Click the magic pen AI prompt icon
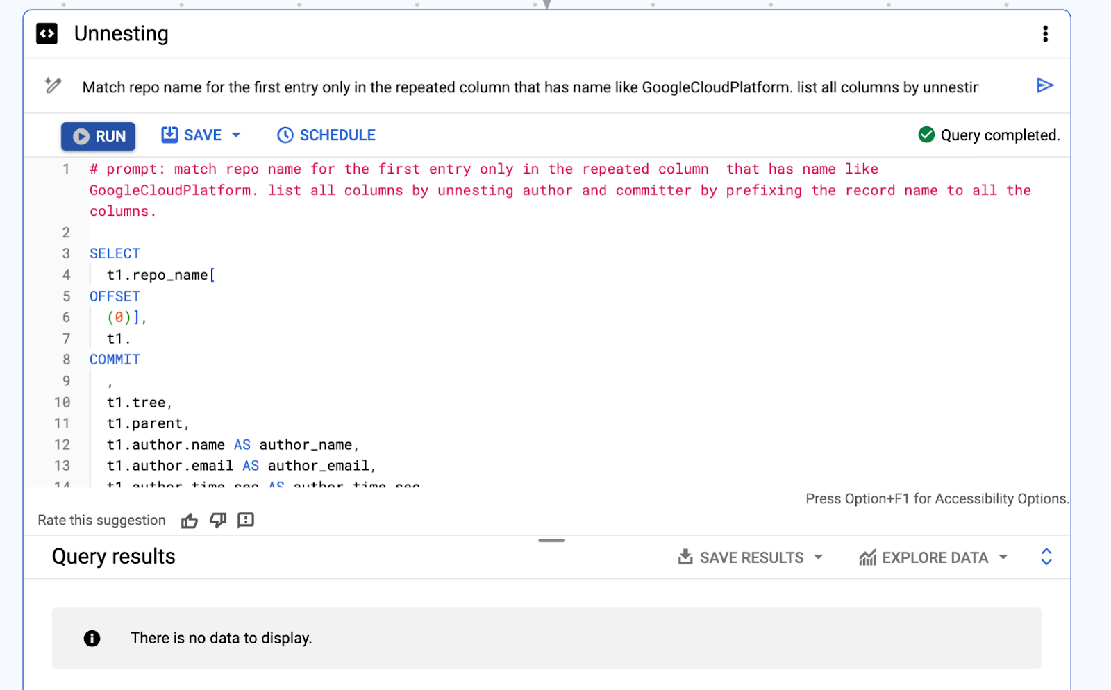This screenshot has height=690, width=1111. pyautogui.click(x=53, y=85)
